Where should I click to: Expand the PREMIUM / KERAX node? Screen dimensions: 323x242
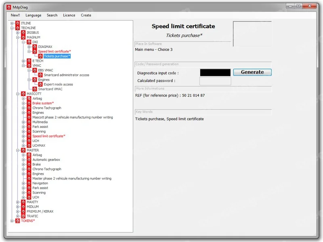[x=18, y=211]
